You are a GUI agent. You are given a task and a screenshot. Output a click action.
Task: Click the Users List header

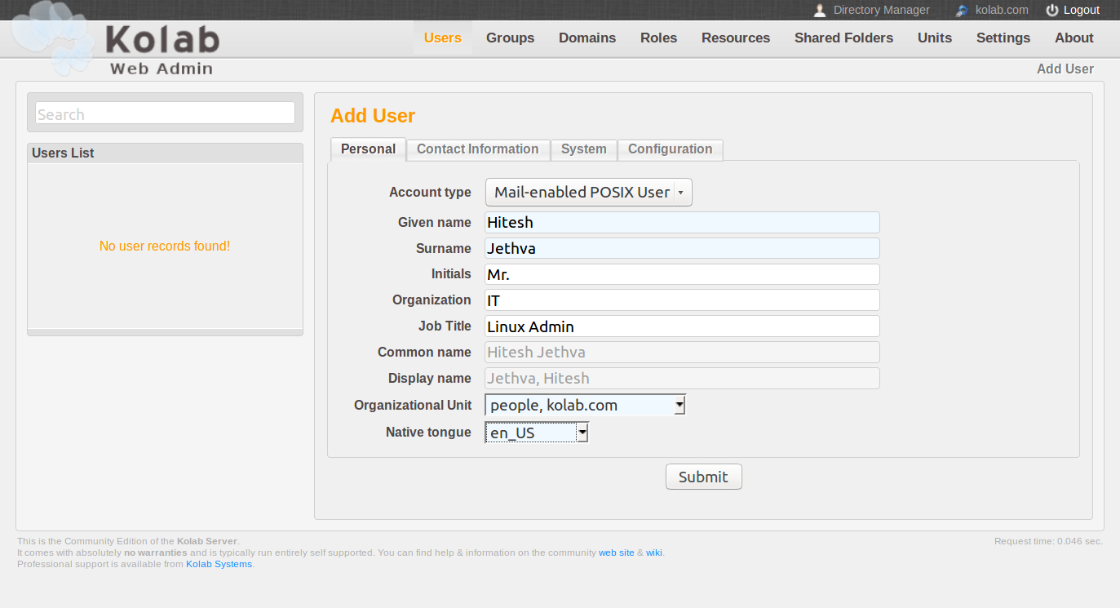(165, 153)
